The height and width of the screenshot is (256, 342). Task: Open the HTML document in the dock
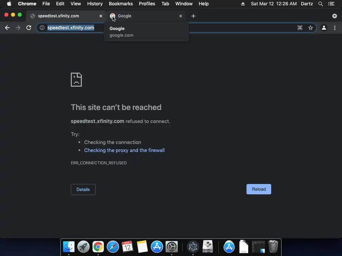(x=243, y=247)
